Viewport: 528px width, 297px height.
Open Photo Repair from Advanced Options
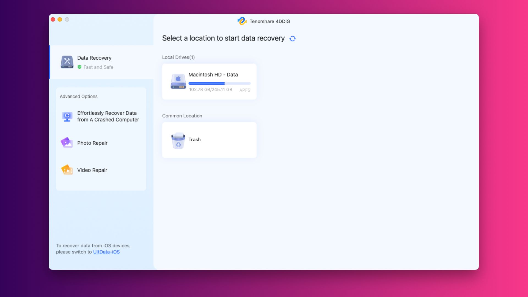[92, 143]
